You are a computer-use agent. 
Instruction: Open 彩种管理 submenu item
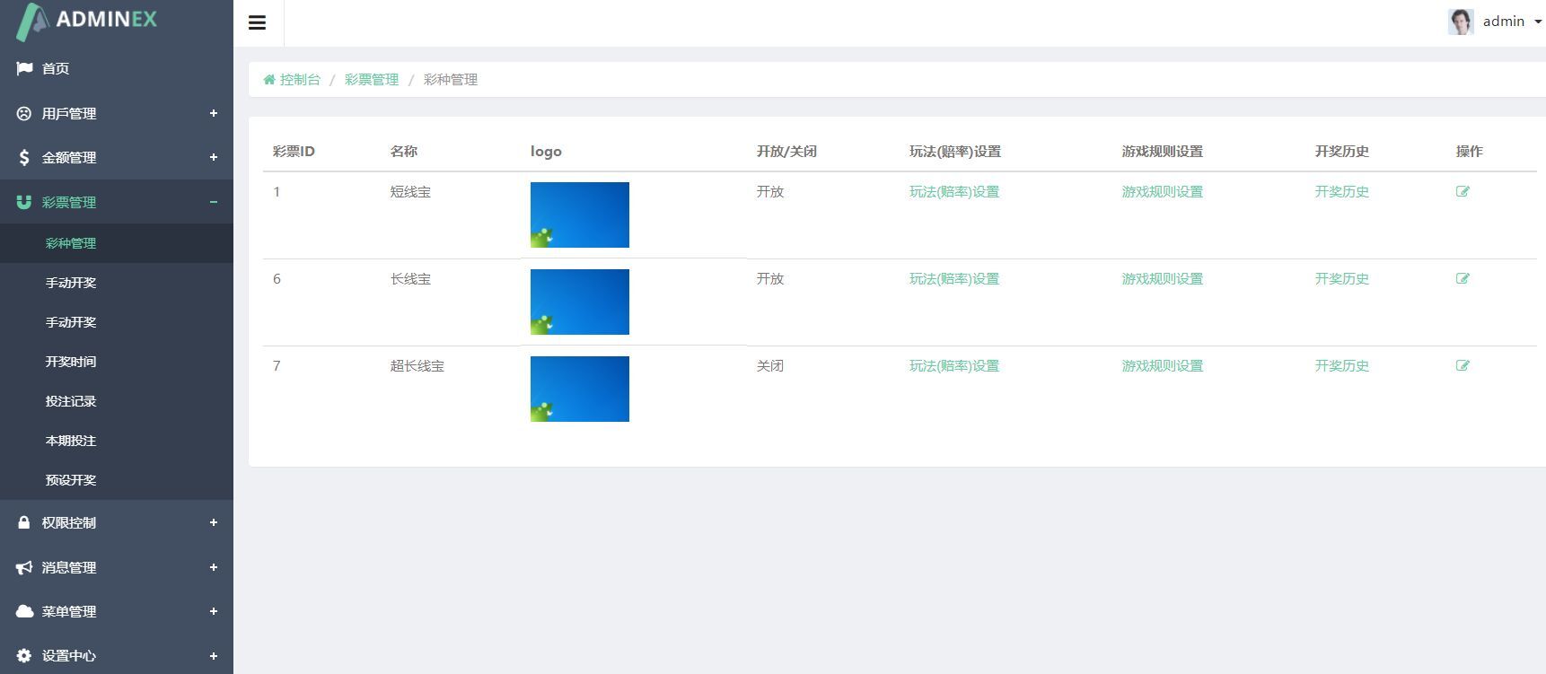pos(71,243)
